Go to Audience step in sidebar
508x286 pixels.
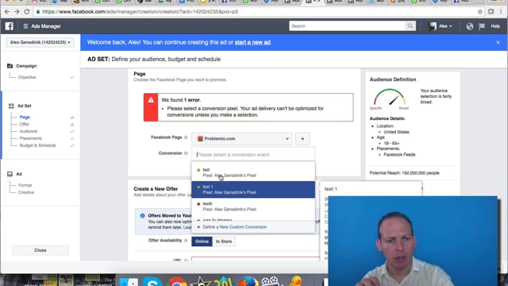29,131
